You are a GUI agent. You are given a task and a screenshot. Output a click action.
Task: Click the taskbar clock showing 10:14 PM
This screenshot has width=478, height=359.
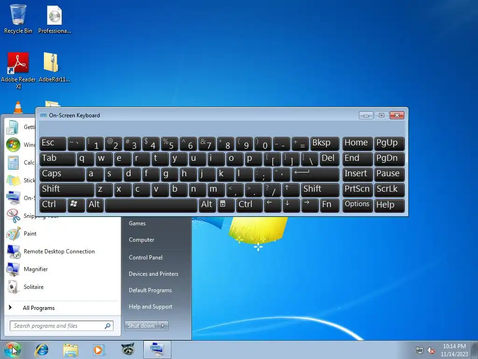(x=454, y=350)
